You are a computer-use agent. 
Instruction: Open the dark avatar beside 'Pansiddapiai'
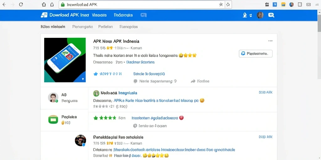80,140
